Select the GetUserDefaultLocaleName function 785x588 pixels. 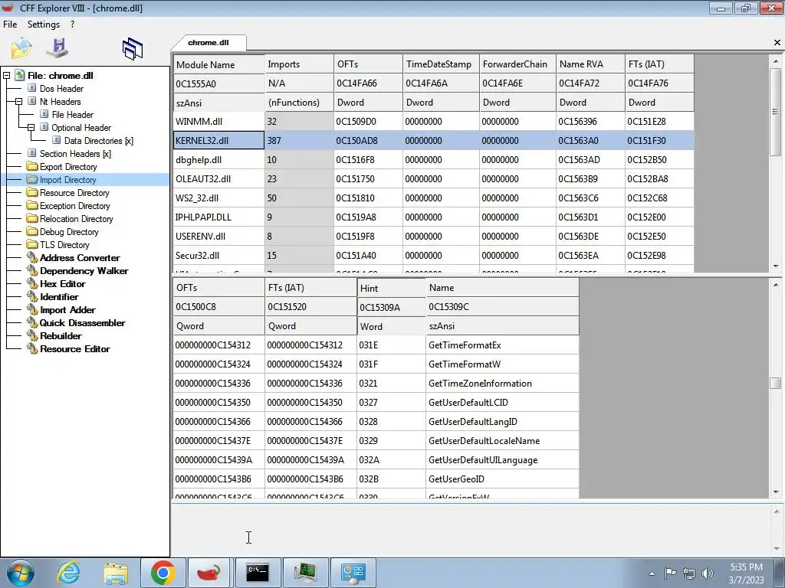pos(376,440)
